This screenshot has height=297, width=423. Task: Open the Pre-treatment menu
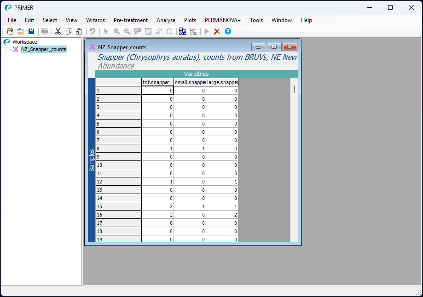point(131,20)
